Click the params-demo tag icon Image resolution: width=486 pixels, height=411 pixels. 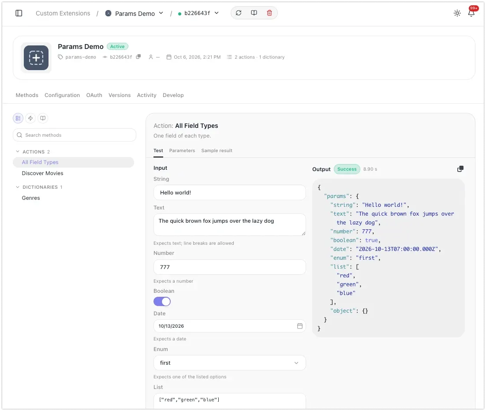(60, 57)
